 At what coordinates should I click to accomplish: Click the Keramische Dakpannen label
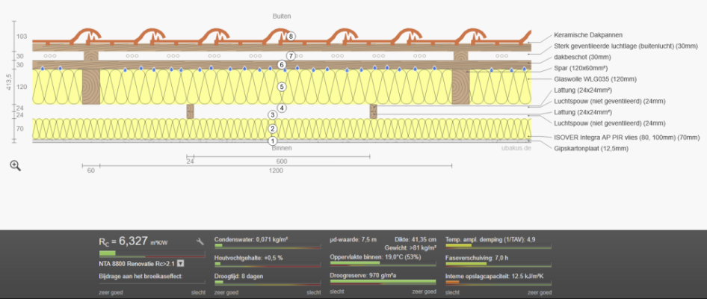pos(588,35)
